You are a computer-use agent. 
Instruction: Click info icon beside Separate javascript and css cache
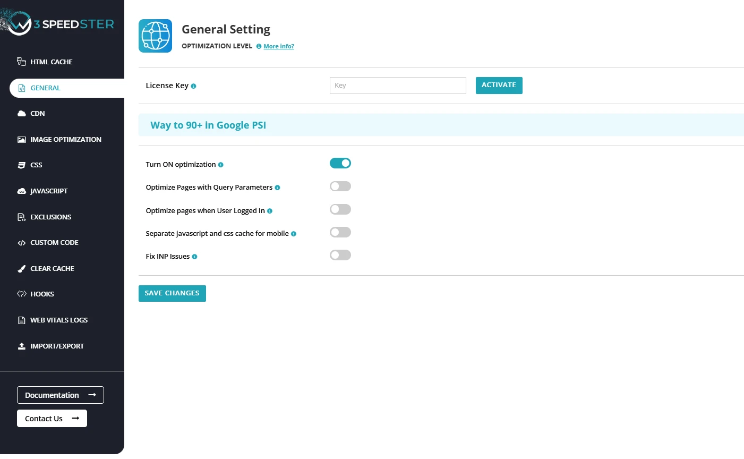click(x=294, y=234)
